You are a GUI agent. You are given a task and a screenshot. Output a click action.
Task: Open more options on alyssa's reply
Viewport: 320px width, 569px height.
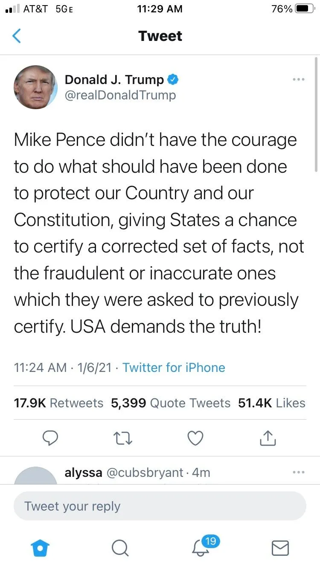(x=298, y=472)
